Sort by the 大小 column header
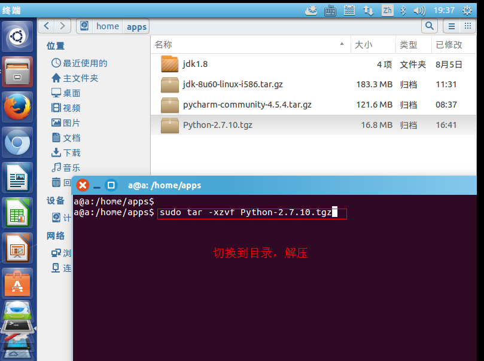 373,45
